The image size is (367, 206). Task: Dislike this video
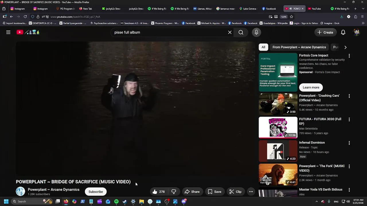[x=174, y=192]
